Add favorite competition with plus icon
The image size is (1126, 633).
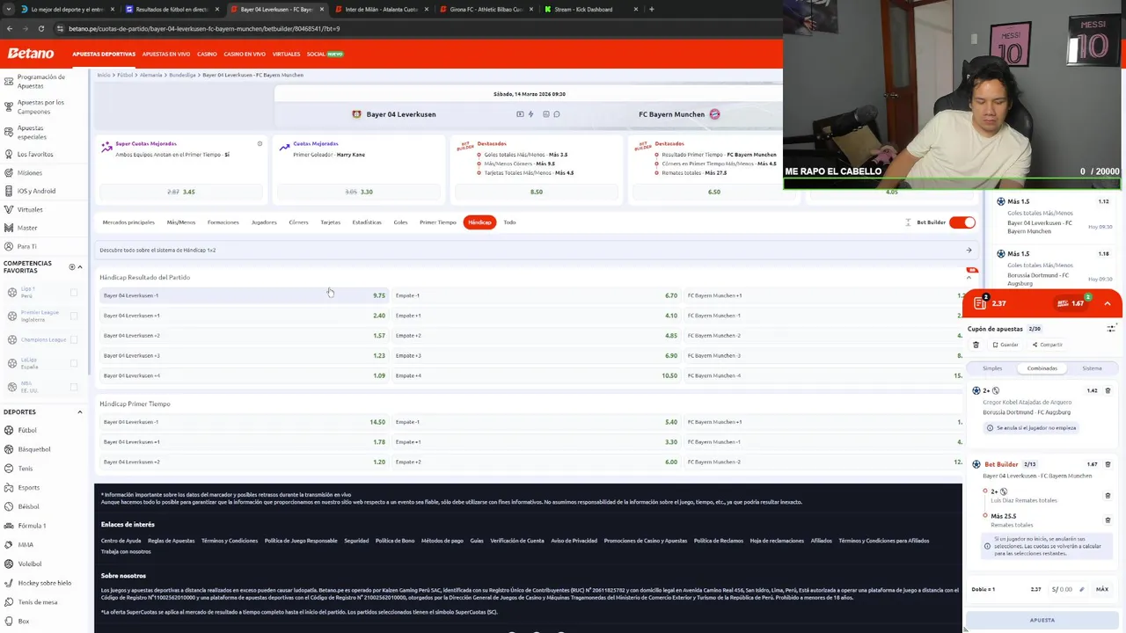[72, 266]
